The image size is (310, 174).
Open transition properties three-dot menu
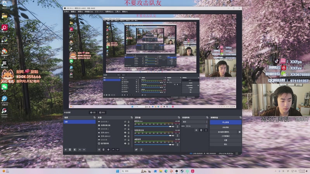click(x=206, y=130)
